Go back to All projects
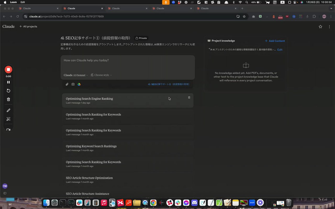The height and width of the screenshot is (209, 335). 28,26
